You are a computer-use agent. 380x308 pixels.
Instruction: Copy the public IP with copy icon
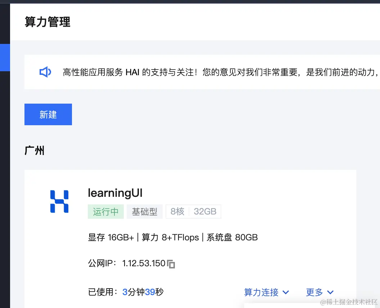(x=171, y=264)
